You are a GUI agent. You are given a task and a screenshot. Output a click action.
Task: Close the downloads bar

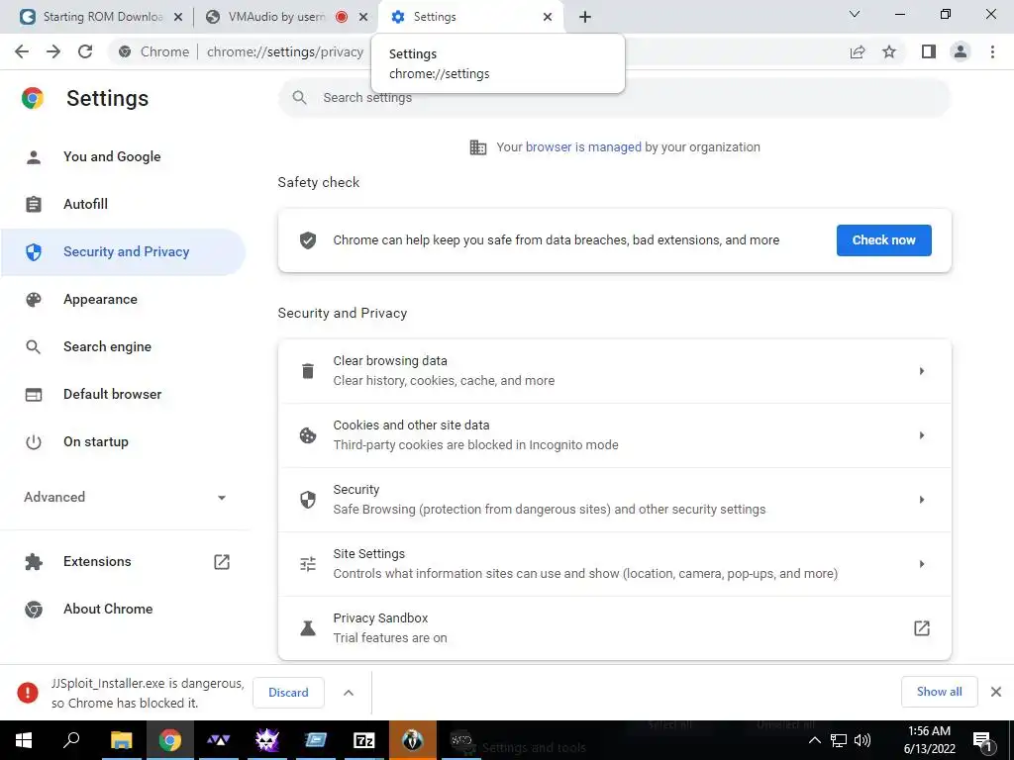click(996, 692)
